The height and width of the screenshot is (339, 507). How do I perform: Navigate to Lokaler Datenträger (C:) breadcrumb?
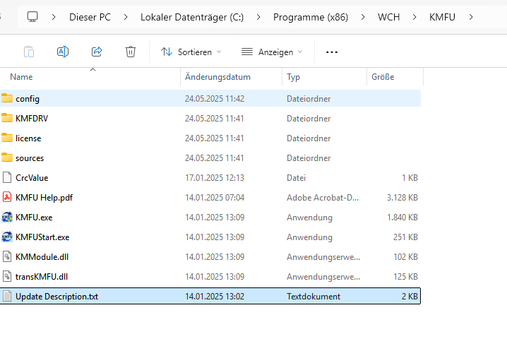pos(192,17)
